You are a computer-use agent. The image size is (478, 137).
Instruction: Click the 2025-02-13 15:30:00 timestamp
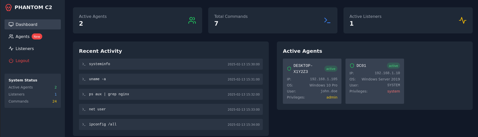point(244,64)
